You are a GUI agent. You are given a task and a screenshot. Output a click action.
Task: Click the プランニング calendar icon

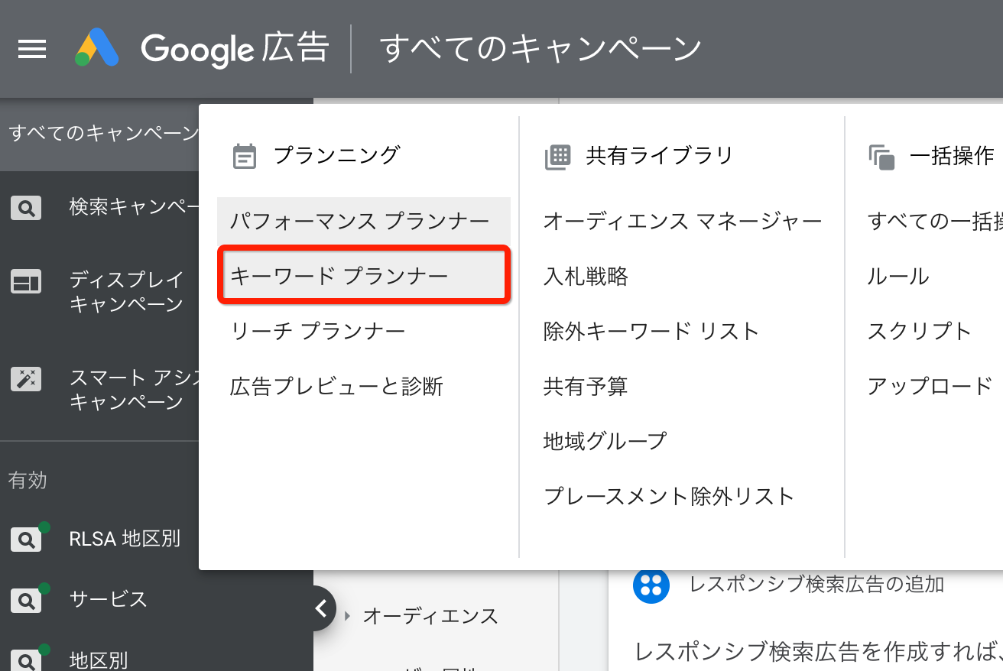click(245, 157)
